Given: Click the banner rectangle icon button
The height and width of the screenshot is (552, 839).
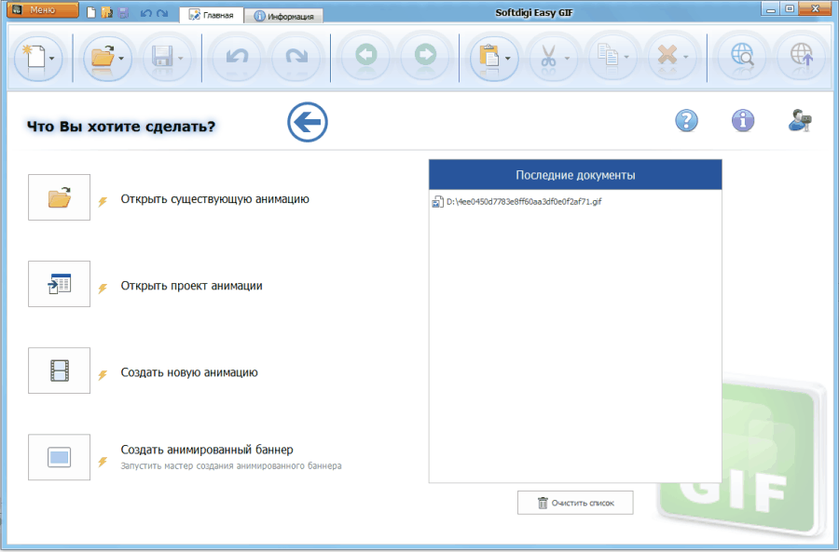Looking at the screenshot, I should click(60, 457).
